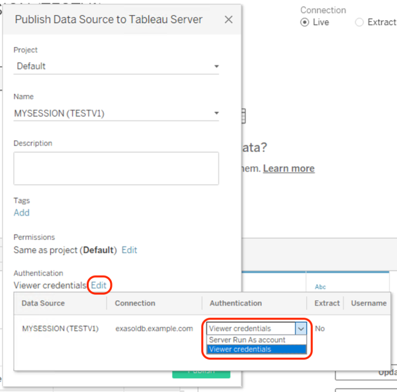The height and width of the screenshot is (392, 397).
Task: Select the Live connection radio button
Action: point(304,22)
